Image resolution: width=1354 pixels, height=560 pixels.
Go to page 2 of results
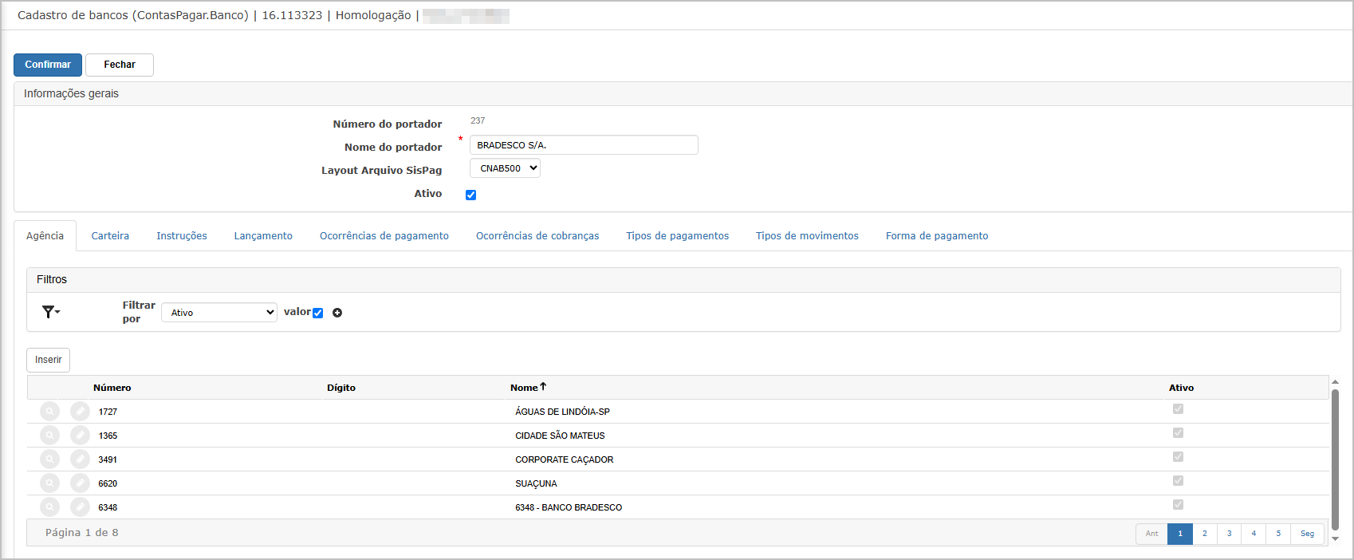(1205, 534)
